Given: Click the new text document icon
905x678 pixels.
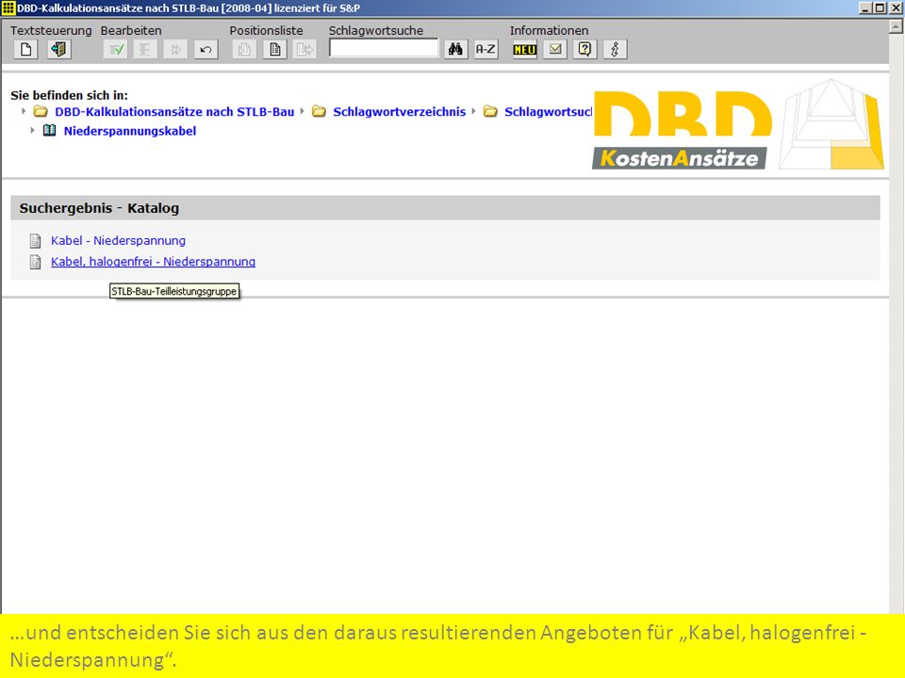Looking at the screenshot, I should pos(25,50).
